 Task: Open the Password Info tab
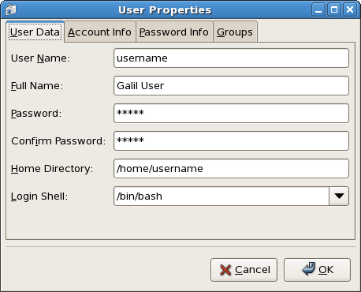(174, 32)
